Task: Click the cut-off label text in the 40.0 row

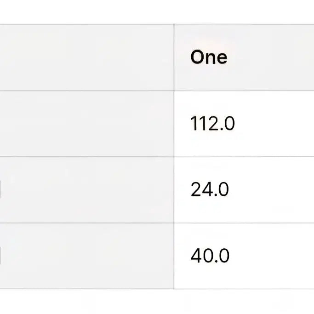Action: (x=0, y=256)
